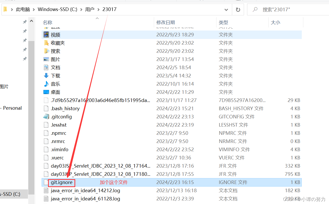Click the 795 KB size cell
This screenshot has height=204, width=329.
click(x=292, y=174)
